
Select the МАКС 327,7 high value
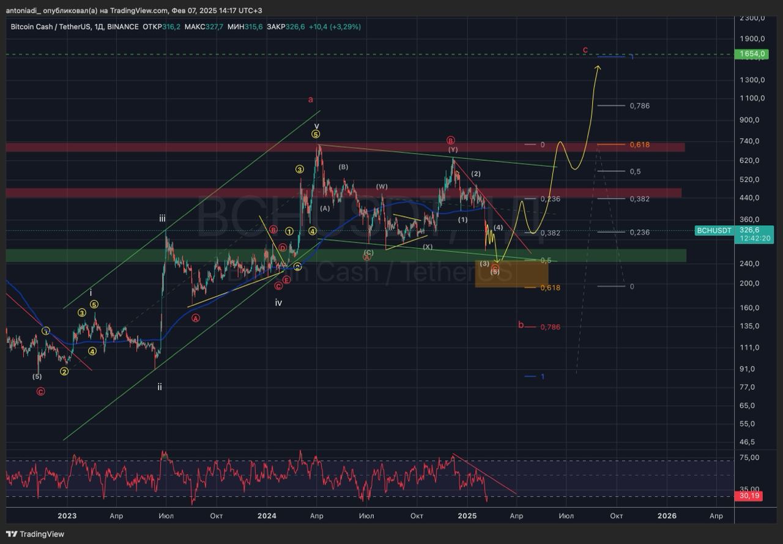click(x=204, y=27)
